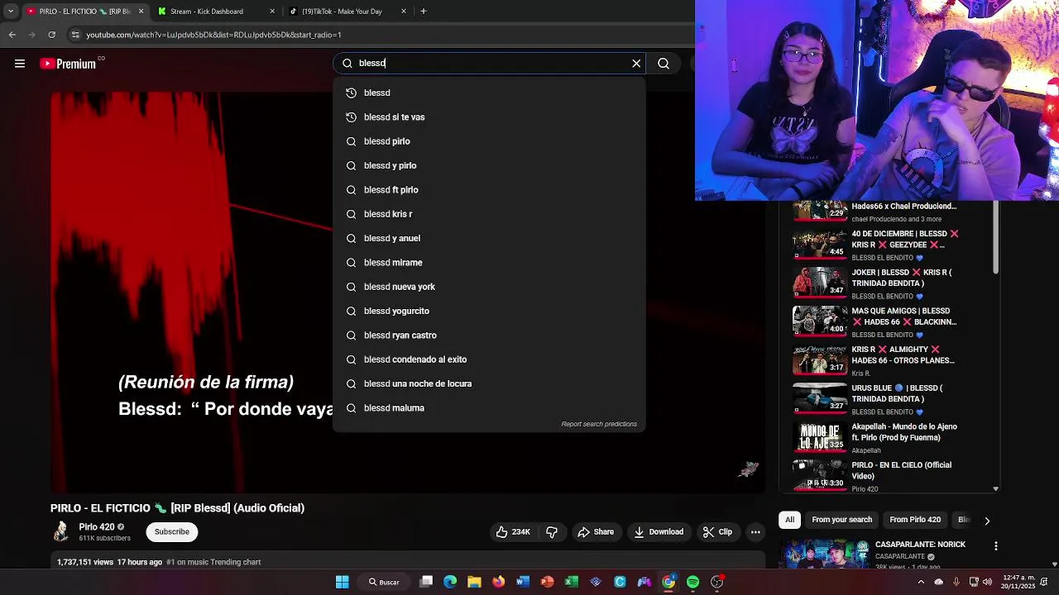Image resolution: width=1059 pixels, height=595 pixels.
Task: Share the video
Action: pos(596,532)
